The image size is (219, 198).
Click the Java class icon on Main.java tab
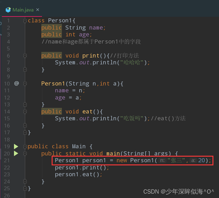tap(8, 10)
